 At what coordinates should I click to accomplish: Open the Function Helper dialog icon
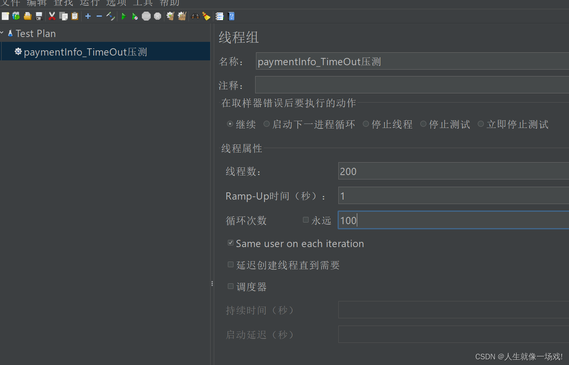pos(219,16)
